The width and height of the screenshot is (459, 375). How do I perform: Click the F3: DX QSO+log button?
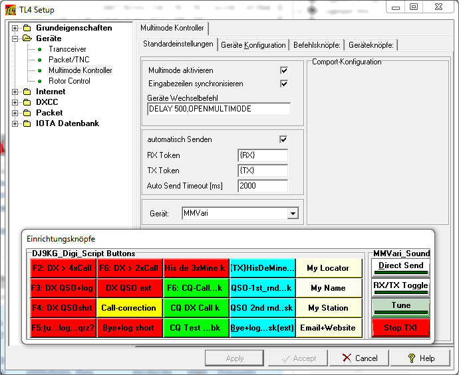pos(63,288)
